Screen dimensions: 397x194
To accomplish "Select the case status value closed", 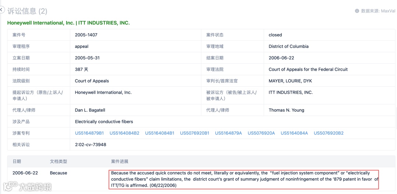I will 275,35.
